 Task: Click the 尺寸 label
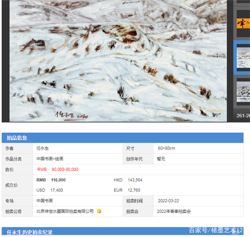click(x=130, y=148)
